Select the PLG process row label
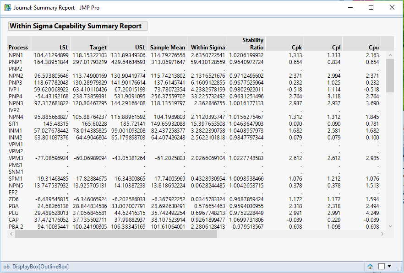Screen dimensions: 404x273 pos(13,213)
